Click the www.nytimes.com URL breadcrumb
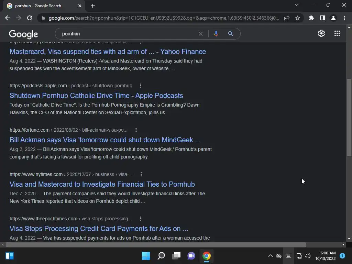Viewport: 352px width, 264px height. 71,174
